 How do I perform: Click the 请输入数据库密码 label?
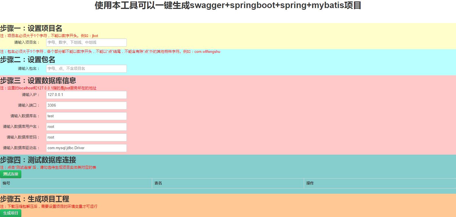point(23,137)
